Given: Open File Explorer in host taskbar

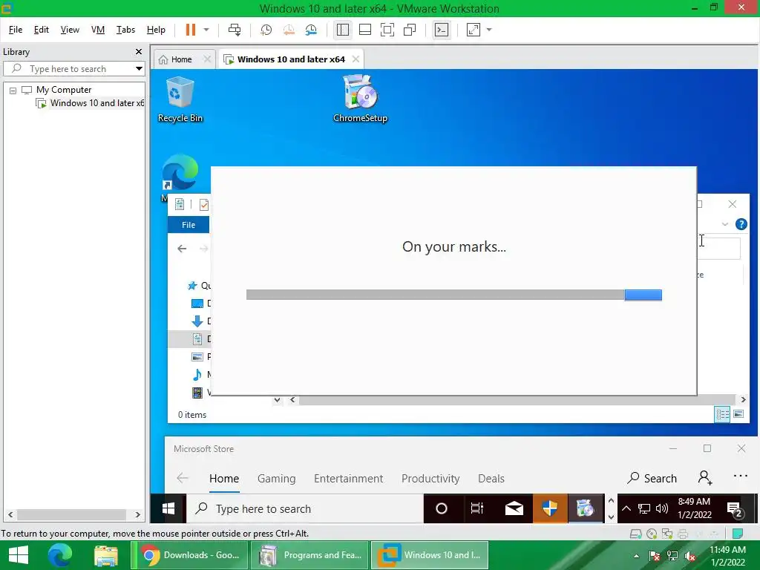Looking at the screenshot, I should [x=106, y=555].
